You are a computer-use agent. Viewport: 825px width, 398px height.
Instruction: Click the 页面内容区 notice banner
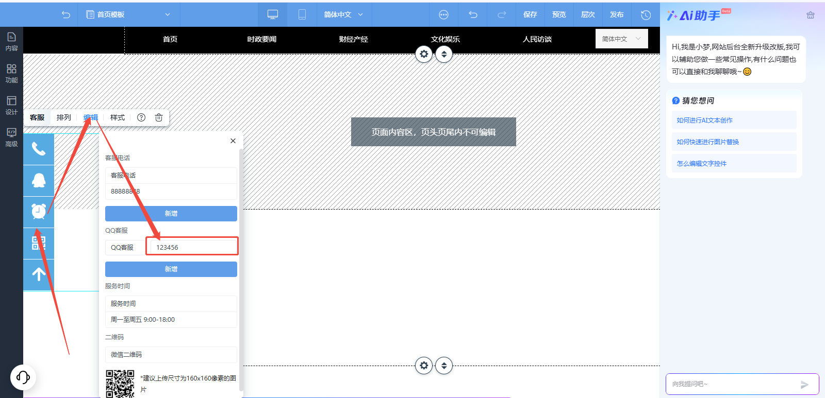coord(434,132)
